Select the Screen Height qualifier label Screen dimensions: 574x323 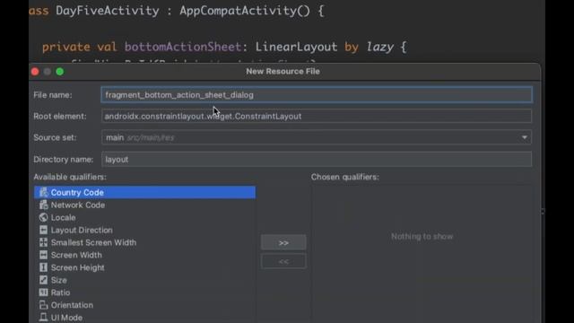[x=78, y=267]
